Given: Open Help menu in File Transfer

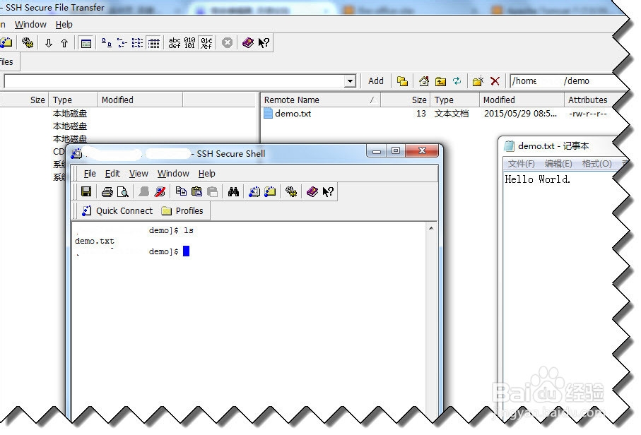Looking at the screenshot, I should pyautogui.click(x=64, y=25).
